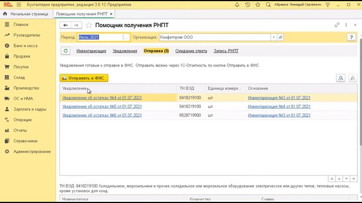The height and width of the screenshot is (203, 362).
Task: Go back with the left arrow button
Action: 66,25
